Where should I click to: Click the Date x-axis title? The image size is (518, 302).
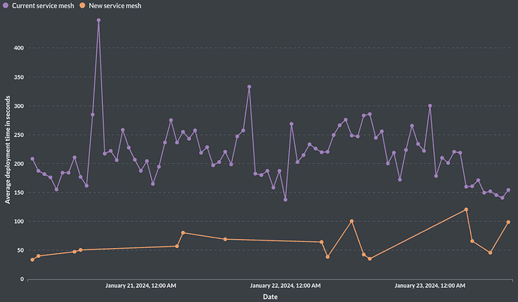[270, 297]
